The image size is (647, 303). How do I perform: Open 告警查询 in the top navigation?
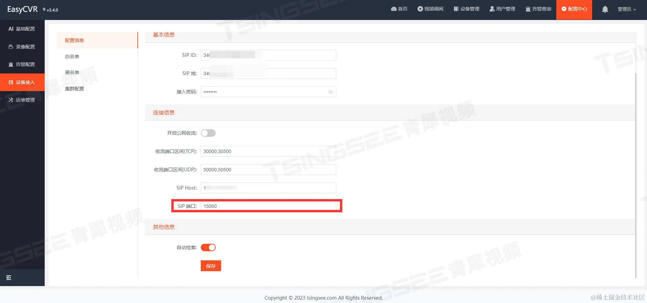pyautogui.click(x=538, y=9)
